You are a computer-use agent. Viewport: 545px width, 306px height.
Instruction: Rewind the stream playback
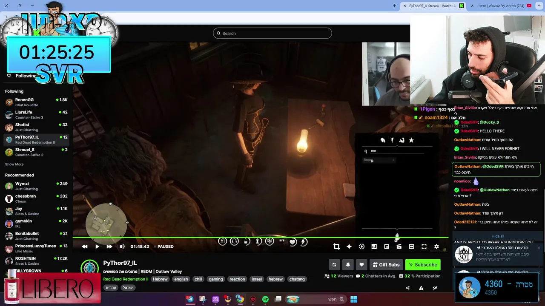pyautogui.click(x=85, y=246)
